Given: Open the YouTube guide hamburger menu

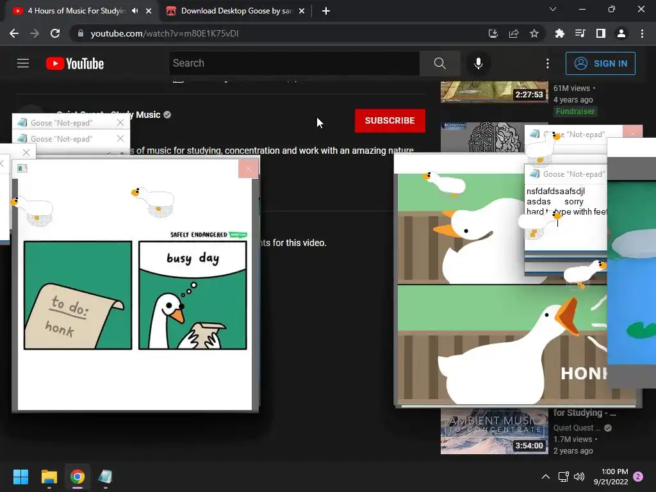Looking at the screenshot, I should (x=23, y=63).
